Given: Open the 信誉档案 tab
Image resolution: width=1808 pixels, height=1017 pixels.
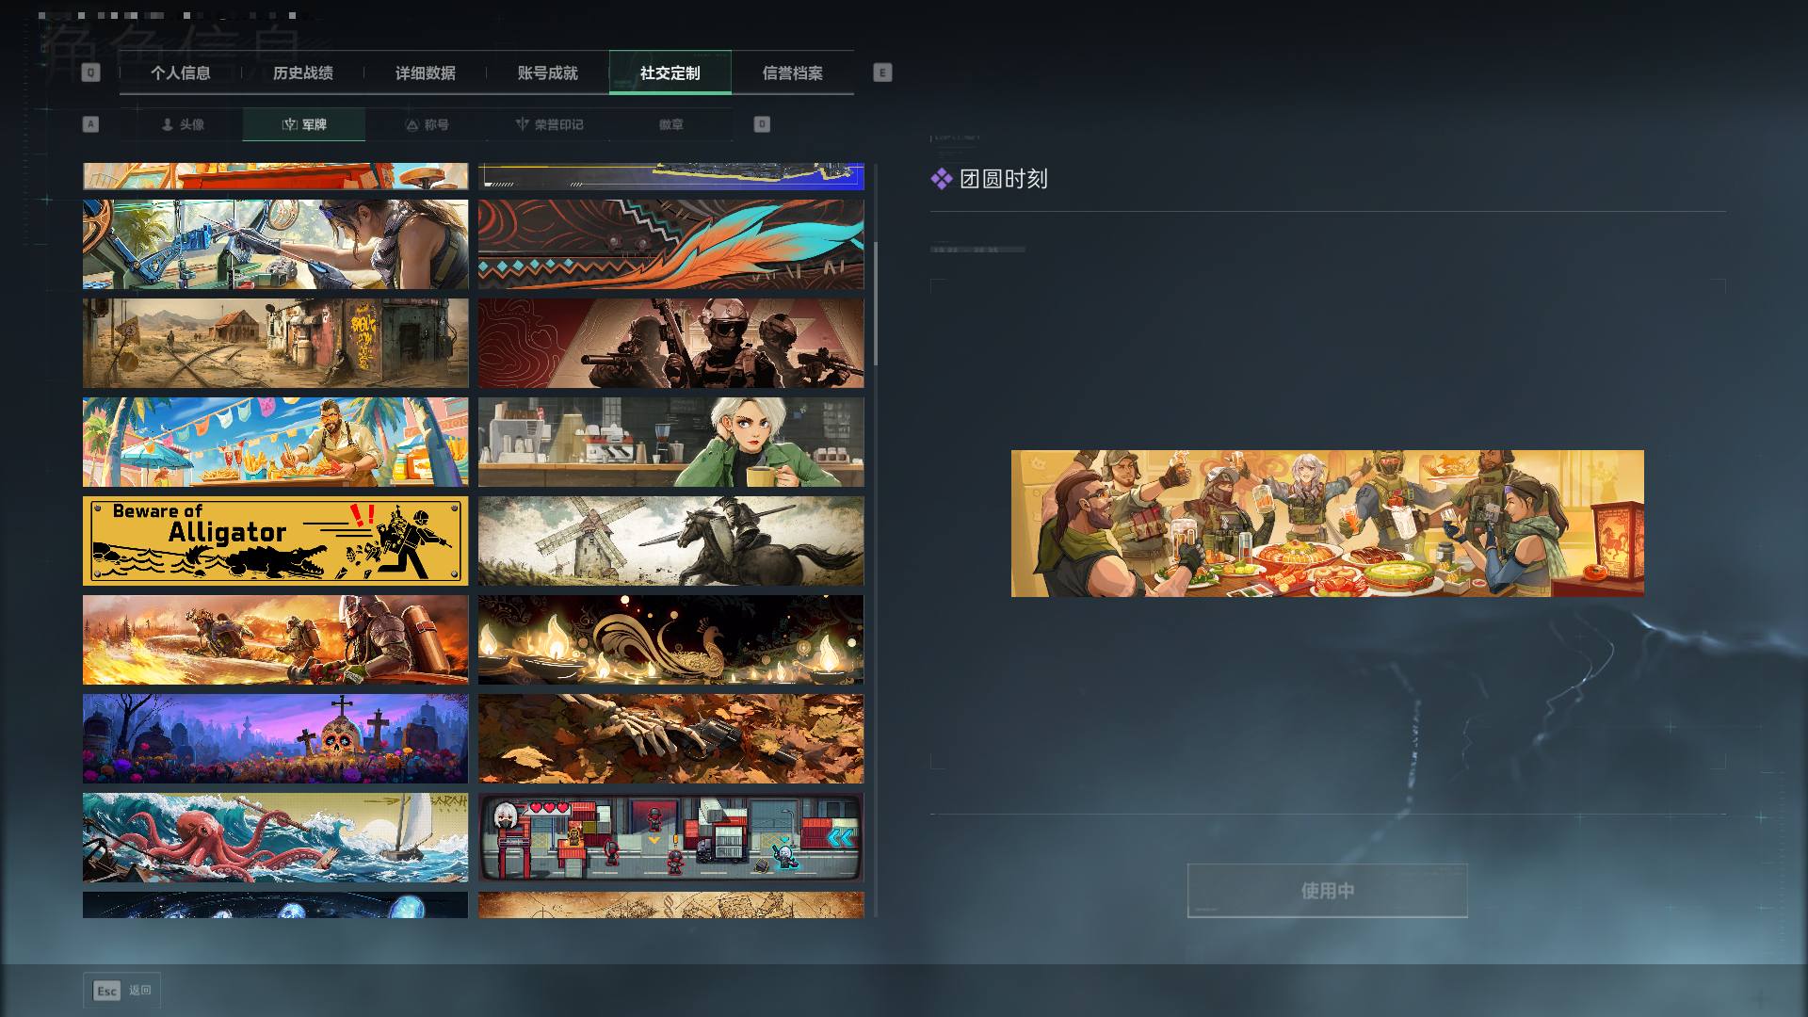Looking at the screenshot, I should click(793, 73).
